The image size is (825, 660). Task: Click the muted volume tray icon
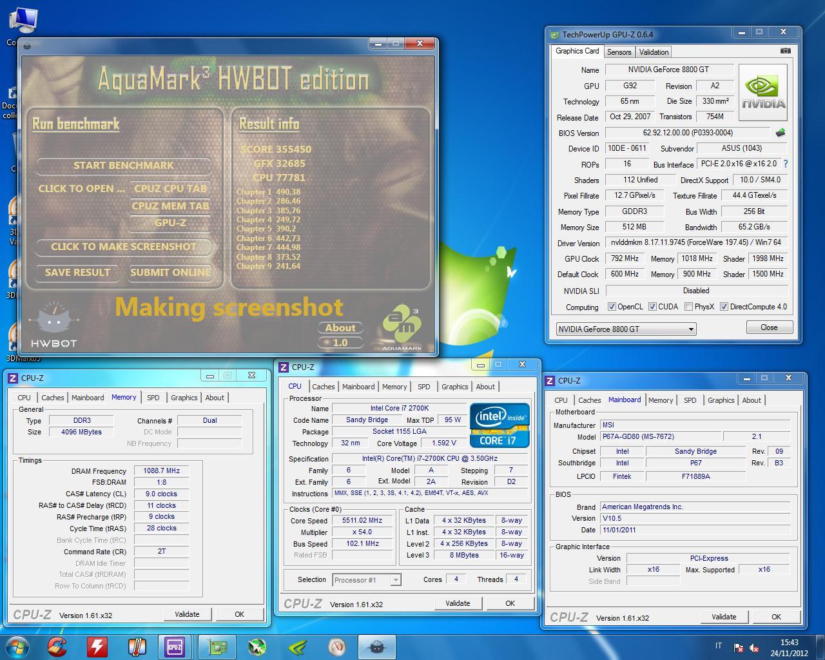[754, 648]
